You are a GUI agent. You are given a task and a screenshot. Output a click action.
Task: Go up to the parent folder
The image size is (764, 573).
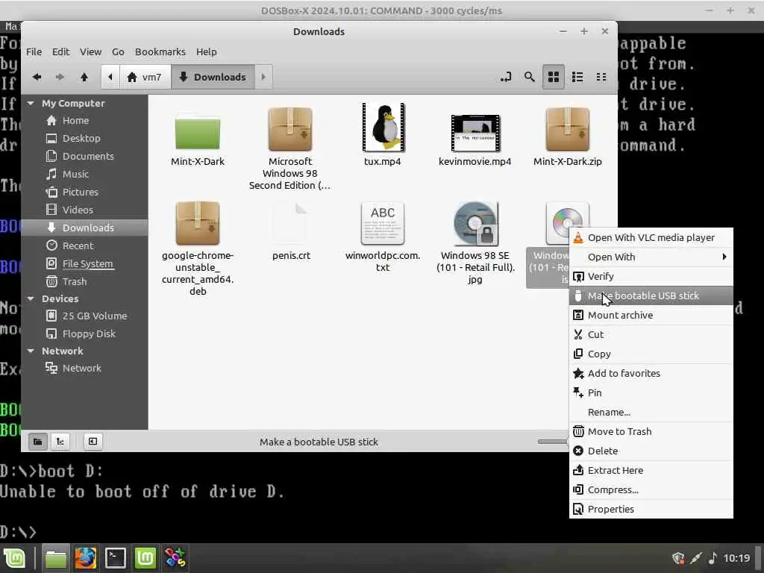tap(84, 77)
